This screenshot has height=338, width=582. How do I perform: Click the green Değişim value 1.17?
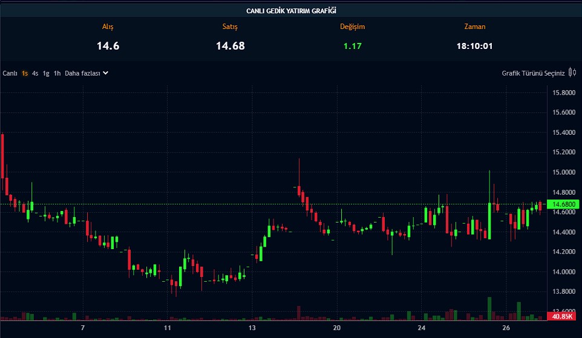pos(352,45)
